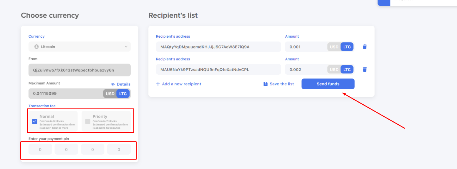
Task: Click the second recipient amount 0.002 field
Action: [306, 69]
